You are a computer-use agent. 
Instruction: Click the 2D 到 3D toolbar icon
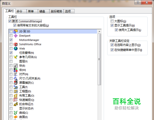click(x=16, y=31)
